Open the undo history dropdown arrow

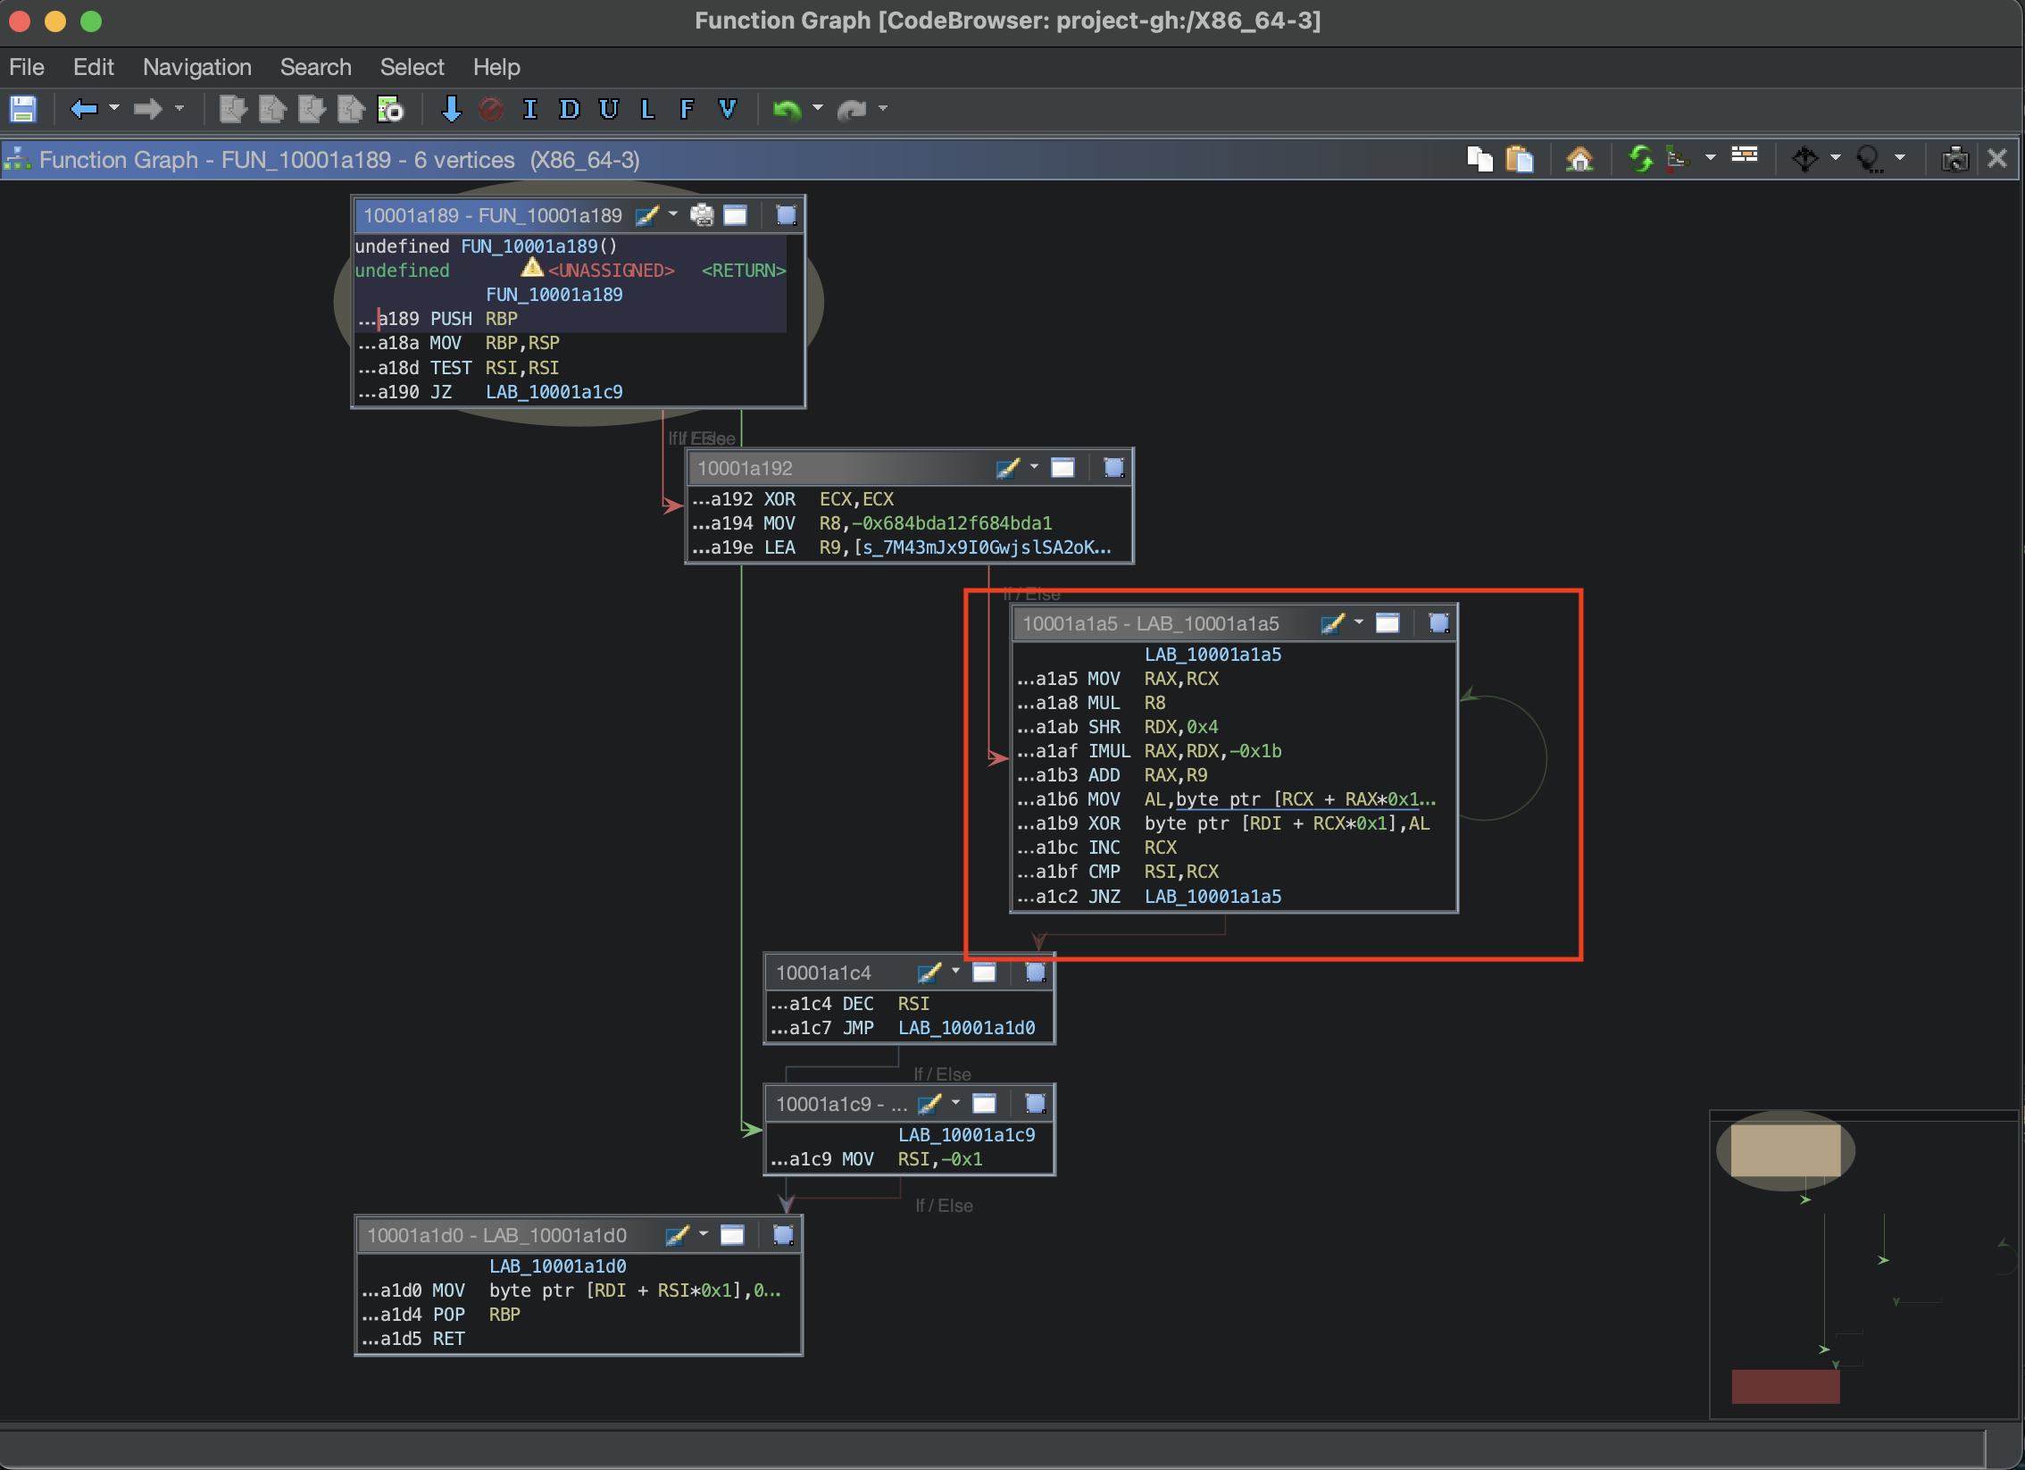click(817, 108)
